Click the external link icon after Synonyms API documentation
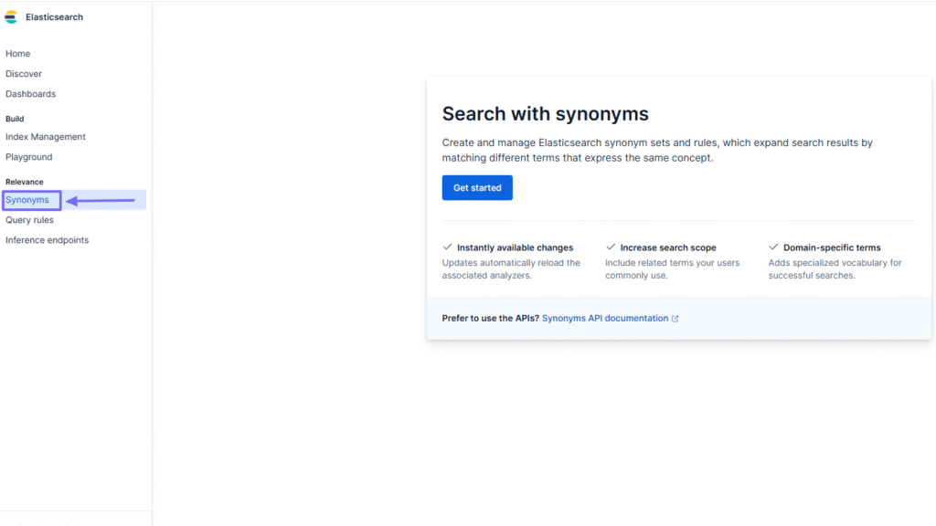The width and height of the screenshot is (936, 526). click(675, 318)
